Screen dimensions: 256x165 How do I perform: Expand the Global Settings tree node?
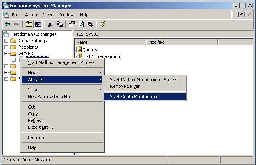pyautogui.click(x=6, y=41)
